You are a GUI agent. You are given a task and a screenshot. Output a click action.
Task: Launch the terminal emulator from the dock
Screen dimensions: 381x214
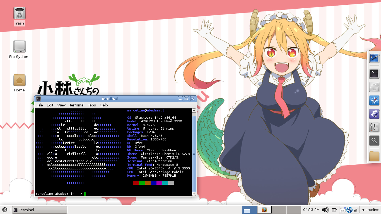tap(374, 73)
